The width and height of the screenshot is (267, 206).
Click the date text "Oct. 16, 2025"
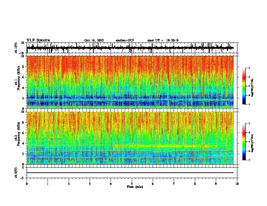(94, 40)
